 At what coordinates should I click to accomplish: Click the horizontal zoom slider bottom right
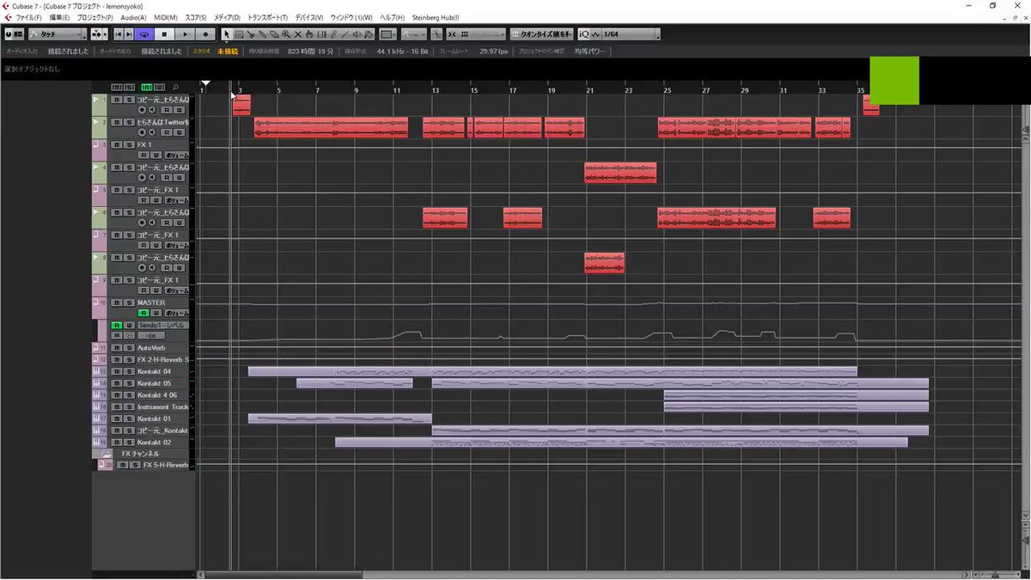(994, 575)
